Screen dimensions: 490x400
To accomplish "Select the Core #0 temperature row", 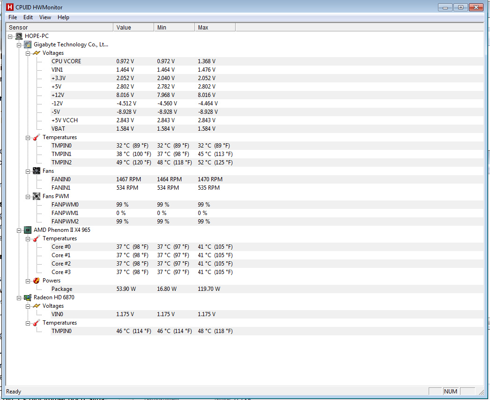I will (267, 247).
